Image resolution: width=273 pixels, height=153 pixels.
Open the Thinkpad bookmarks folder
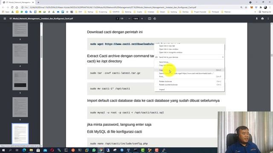(x=214, y=12)
